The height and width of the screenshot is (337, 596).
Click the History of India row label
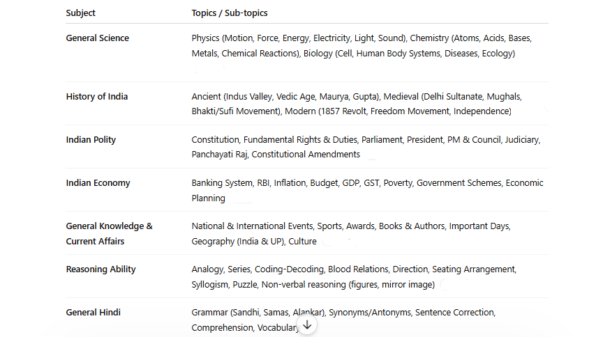97,96
